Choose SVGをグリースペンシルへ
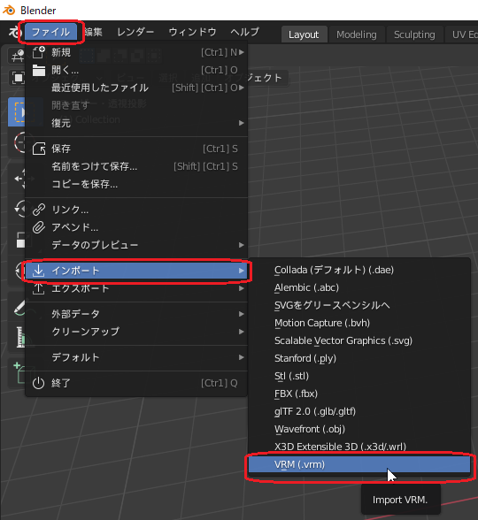Image resolution: width=478 pixels, height=520 pixels. coord(359,305)
